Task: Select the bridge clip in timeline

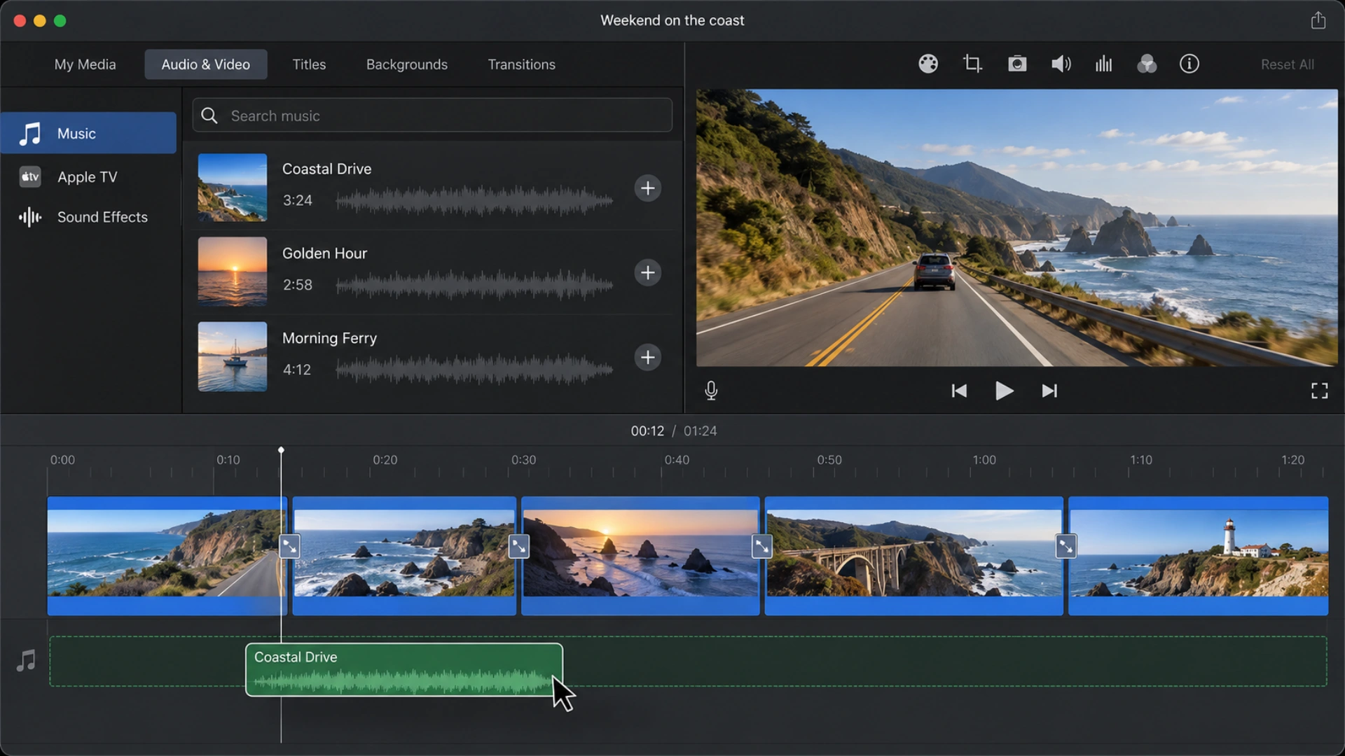Action: point(913,556)
